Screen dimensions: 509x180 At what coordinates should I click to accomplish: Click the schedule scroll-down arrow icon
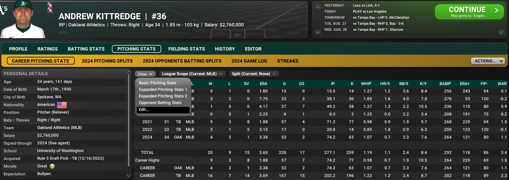tap(318, 32)
